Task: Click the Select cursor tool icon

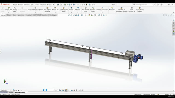Action: (82, 5)
